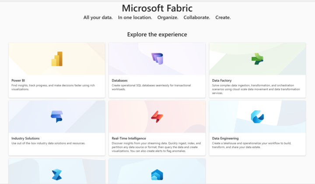Screen dimensions: 315x184
Task: Click Data Engineering lakehouse description text
Action: 252,145
